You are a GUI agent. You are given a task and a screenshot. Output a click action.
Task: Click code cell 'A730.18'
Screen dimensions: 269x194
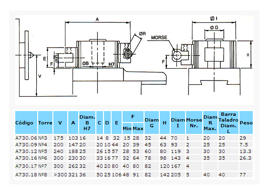click(x=26, y=174)
